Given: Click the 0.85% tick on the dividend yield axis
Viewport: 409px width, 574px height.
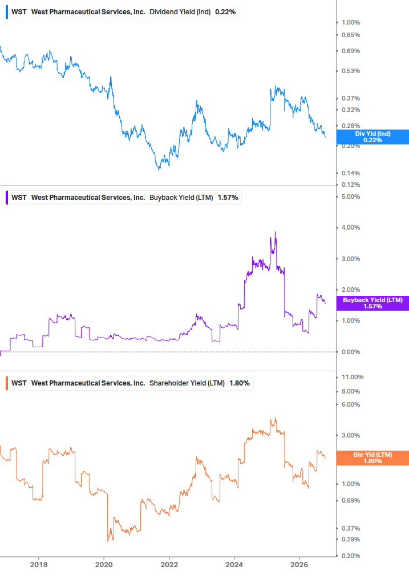Looking at the screenshot, I should coord(351,35).
